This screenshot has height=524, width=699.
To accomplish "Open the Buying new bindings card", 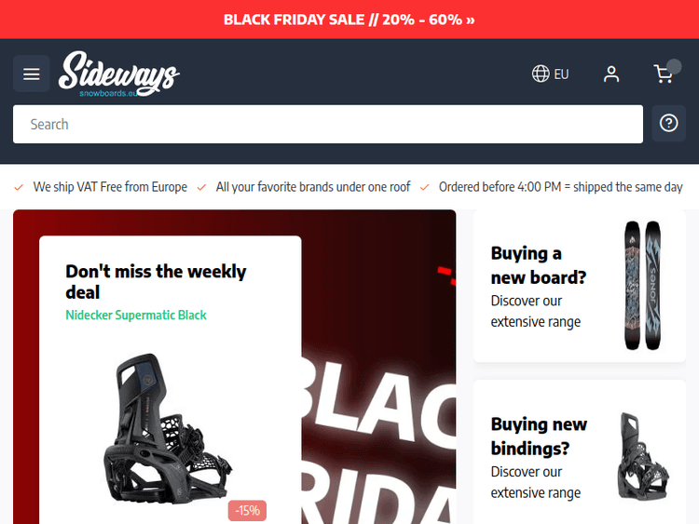I will (580, 452).
